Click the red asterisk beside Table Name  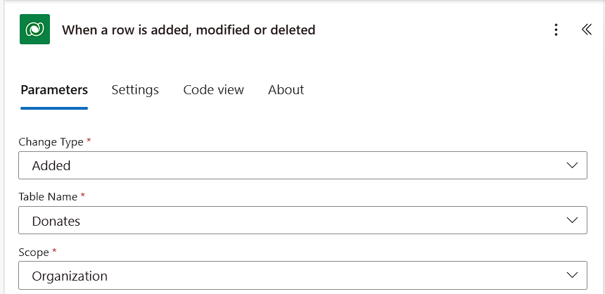pos(83,196)
